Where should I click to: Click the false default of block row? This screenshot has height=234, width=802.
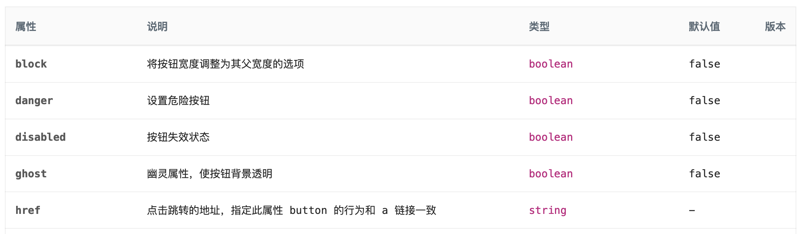(x=704, y=64)
